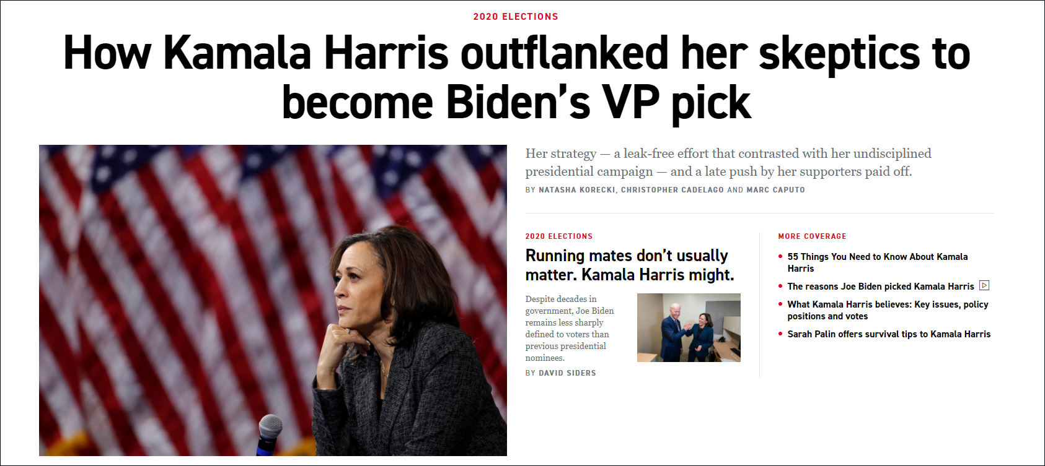Open 'What Kamala Harris believes' article
The width and height of the screenshot is (1045, 466).
(888, 310)
